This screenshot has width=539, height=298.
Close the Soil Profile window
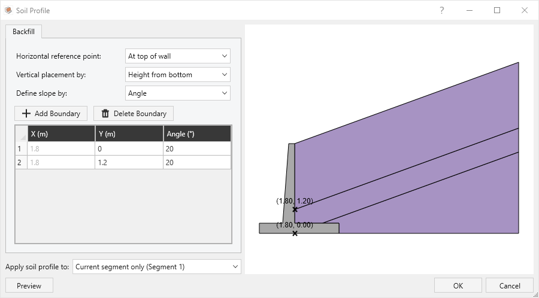pyautogui.click(x=524, y=10)
